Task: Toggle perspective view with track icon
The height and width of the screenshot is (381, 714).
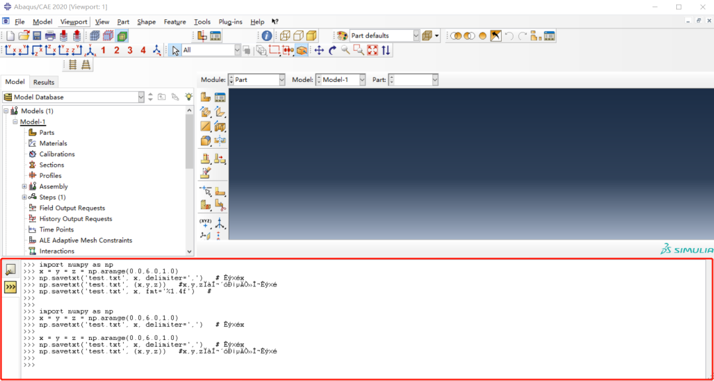Action: tap(87, 65)
